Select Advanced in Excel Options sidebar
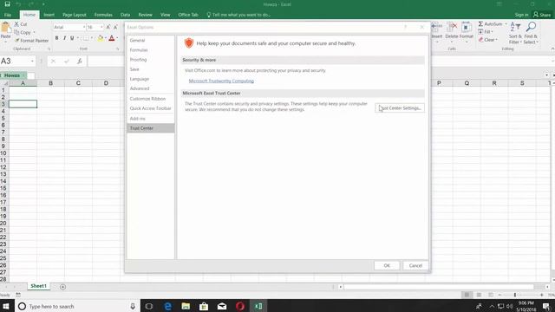 pos(150,88)
